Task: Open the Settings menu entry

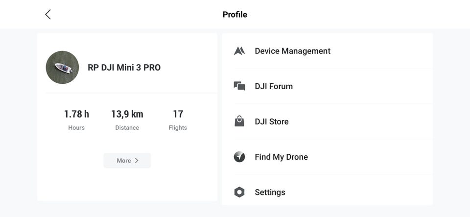Action: [x=270, y=192]
